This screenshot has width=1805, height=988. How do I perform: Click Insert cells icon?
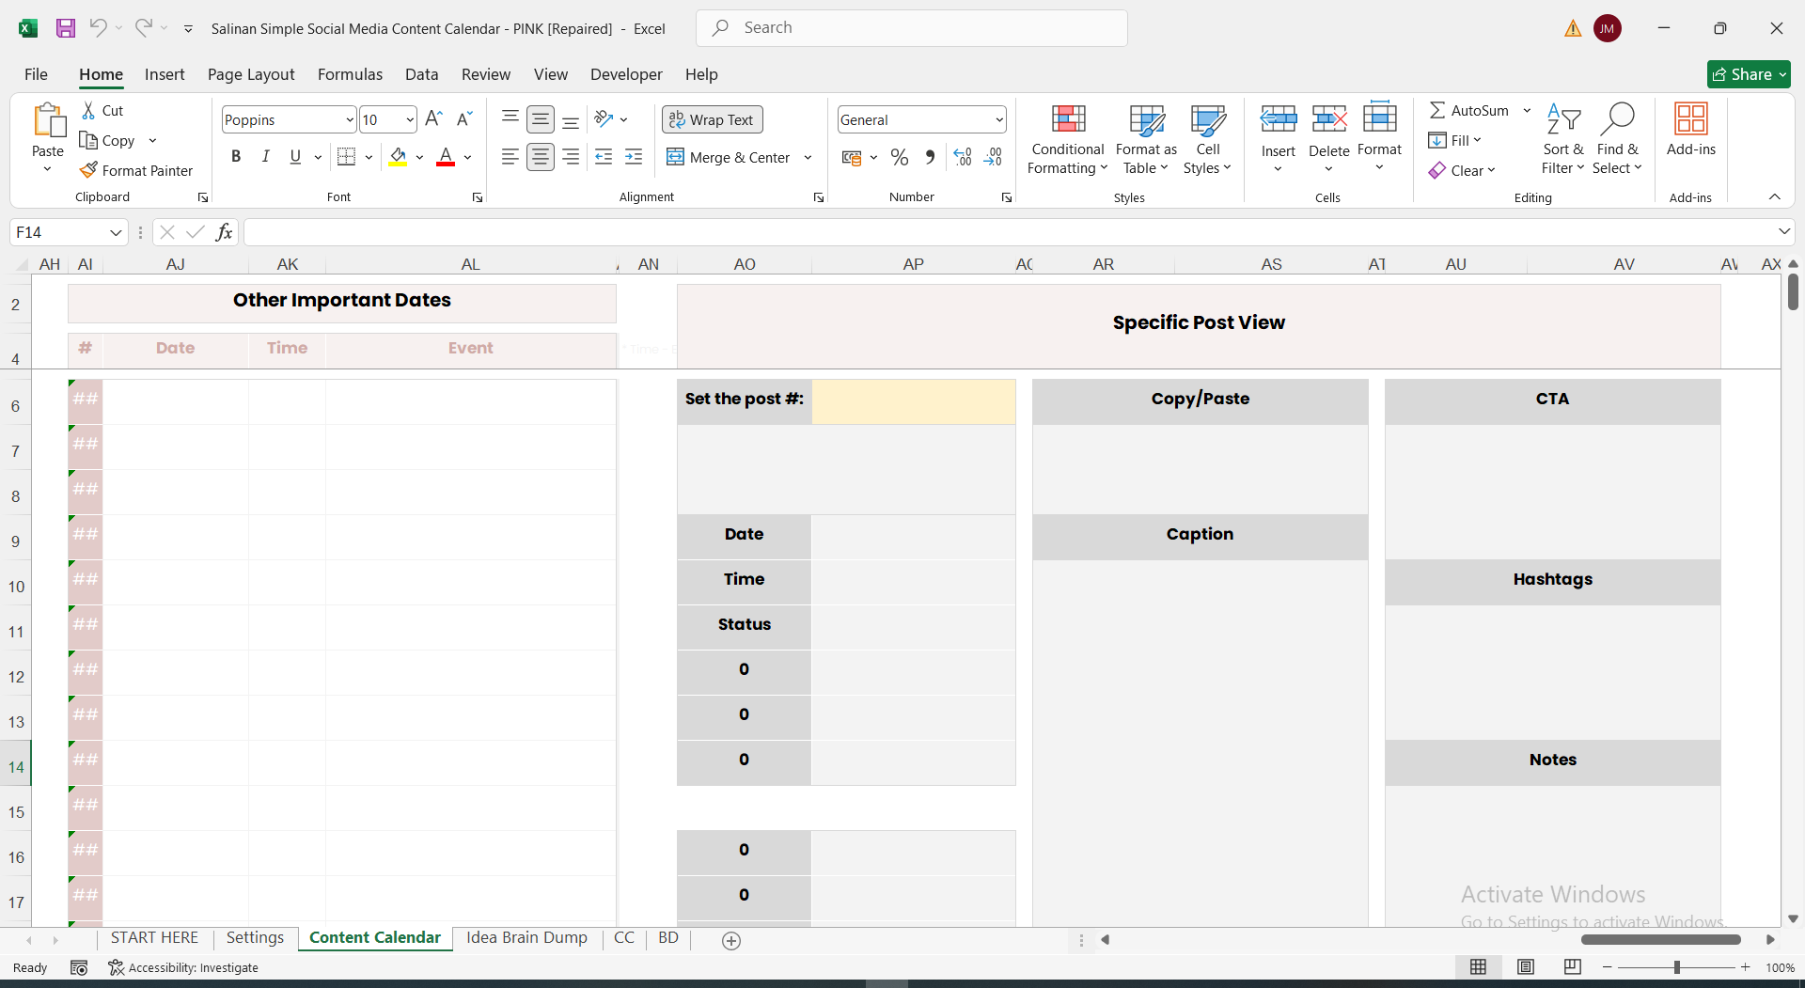pos(1279,119)
